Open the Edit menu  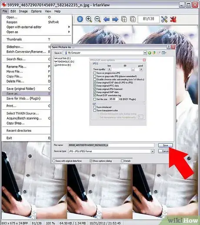pyautogui.click(x=13, y=11)
